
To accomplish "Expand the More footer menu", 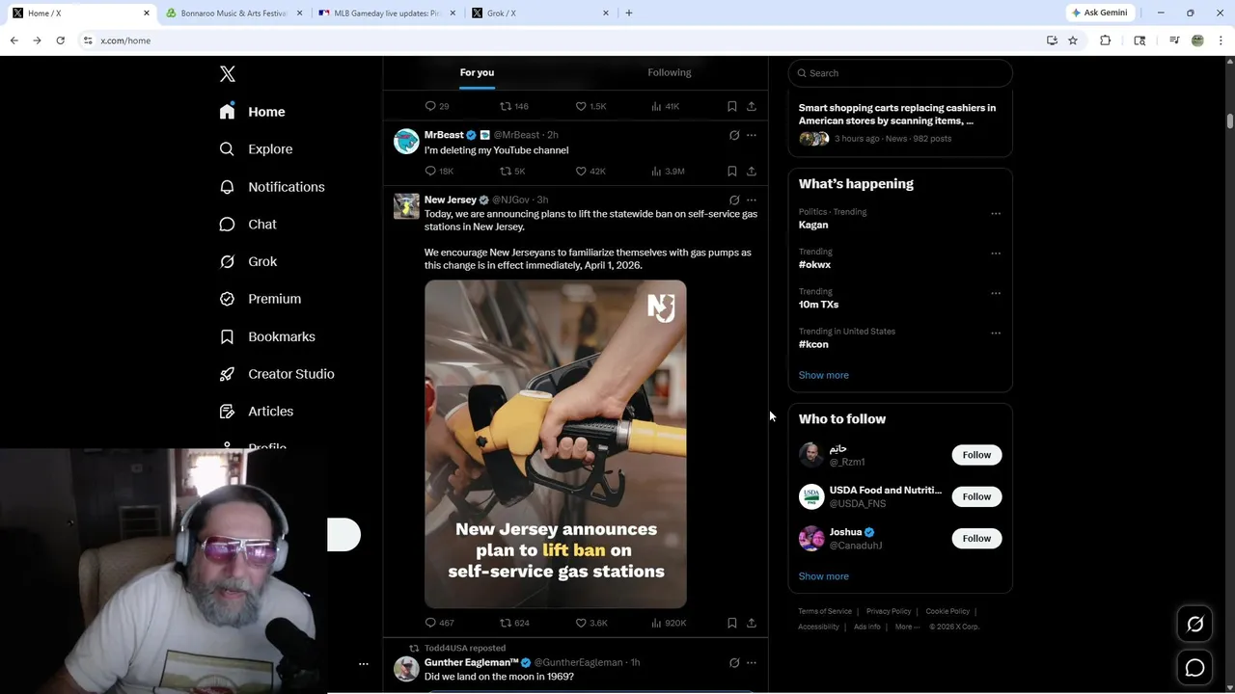I will point(907,627).
